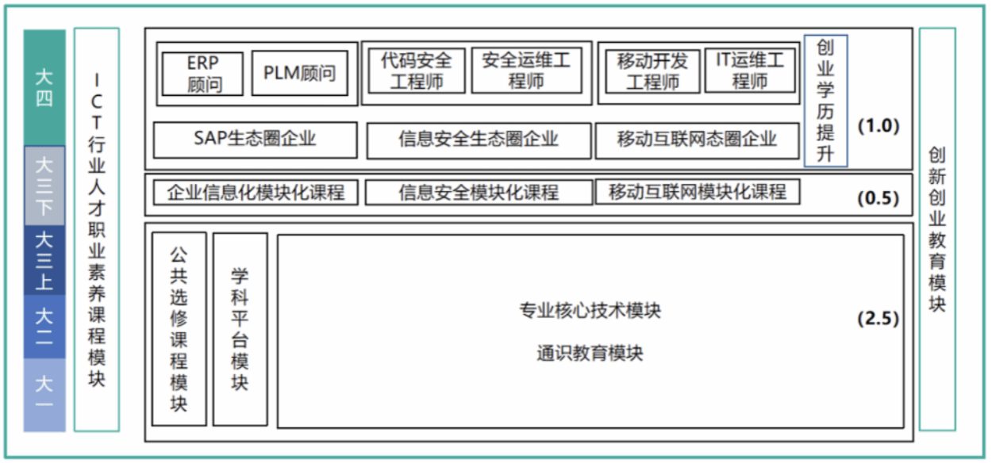Select the 信息安全模块化课程 box
The image size is (992, 463).
tap(479, 192)
